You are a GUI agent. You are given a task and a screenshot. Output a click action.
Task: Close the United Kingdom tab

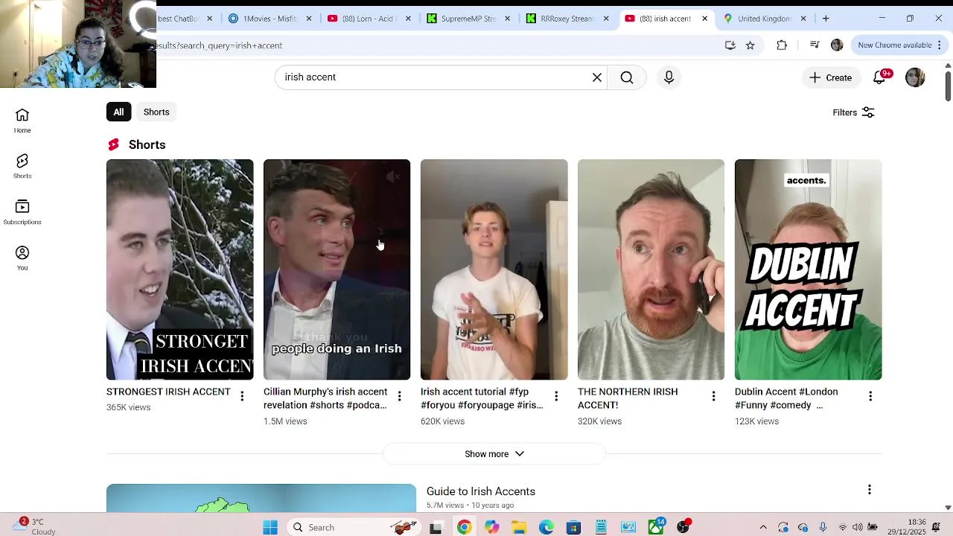803,19
